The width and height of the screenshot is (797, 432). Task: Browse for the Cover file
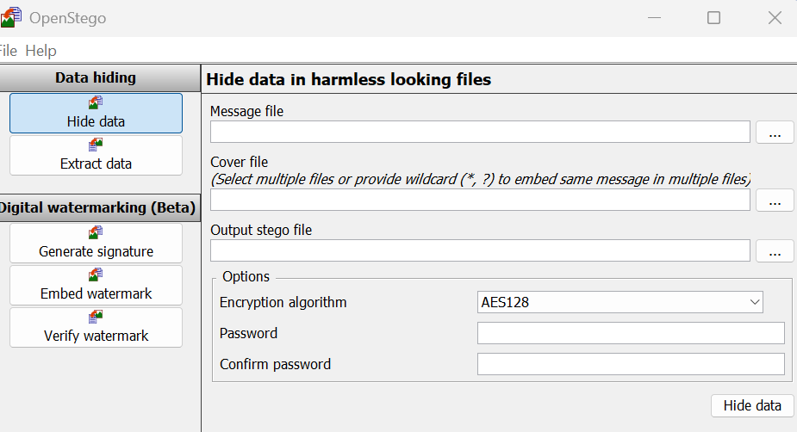pos(775,201)
